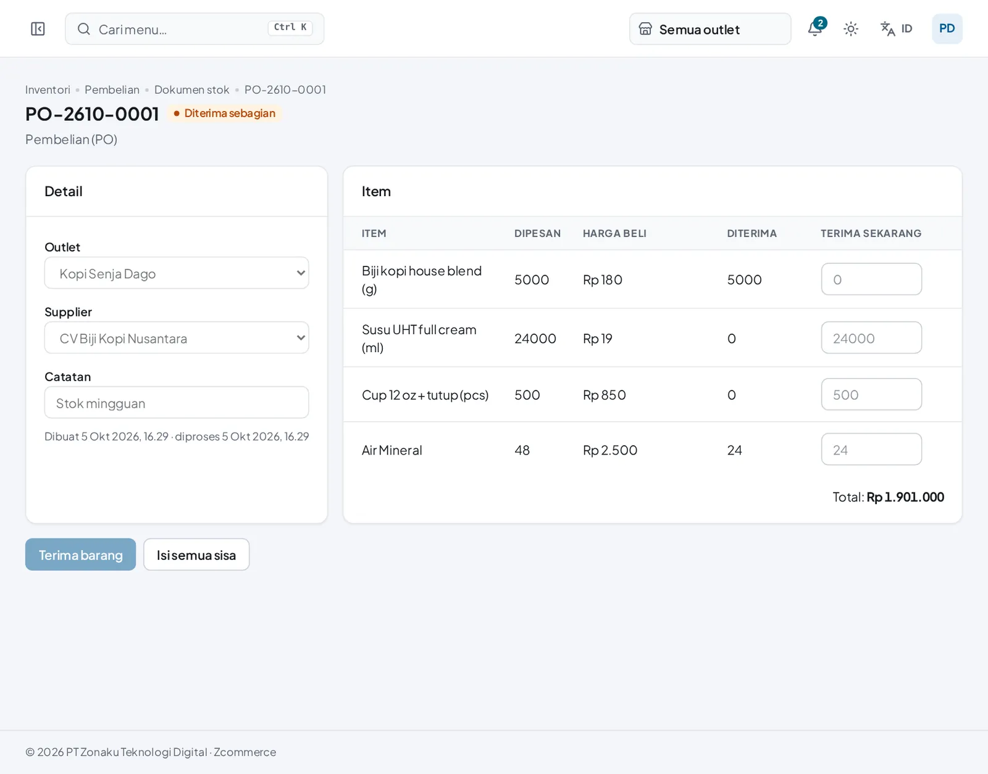The height and width of the screenshot is (774, 988).
Task: Select Rp 2.500 price cell
Action: pos(610,450)
